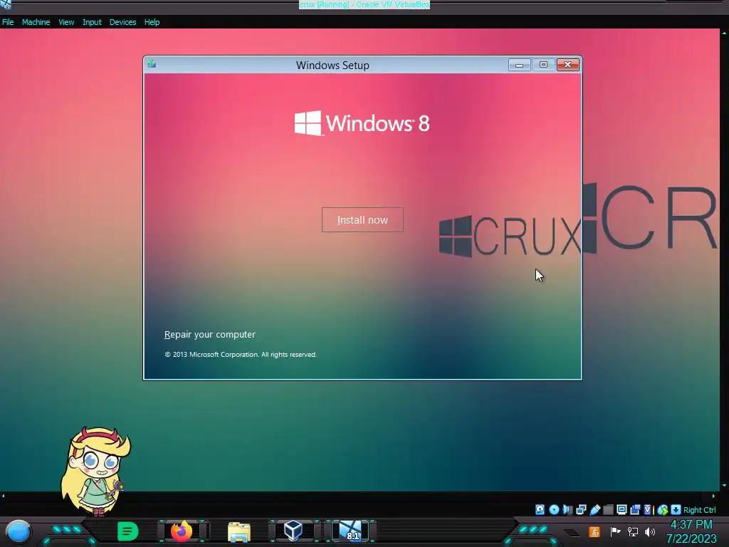
Task: Open the Machine menu
Action: click(x=36, y=22)
